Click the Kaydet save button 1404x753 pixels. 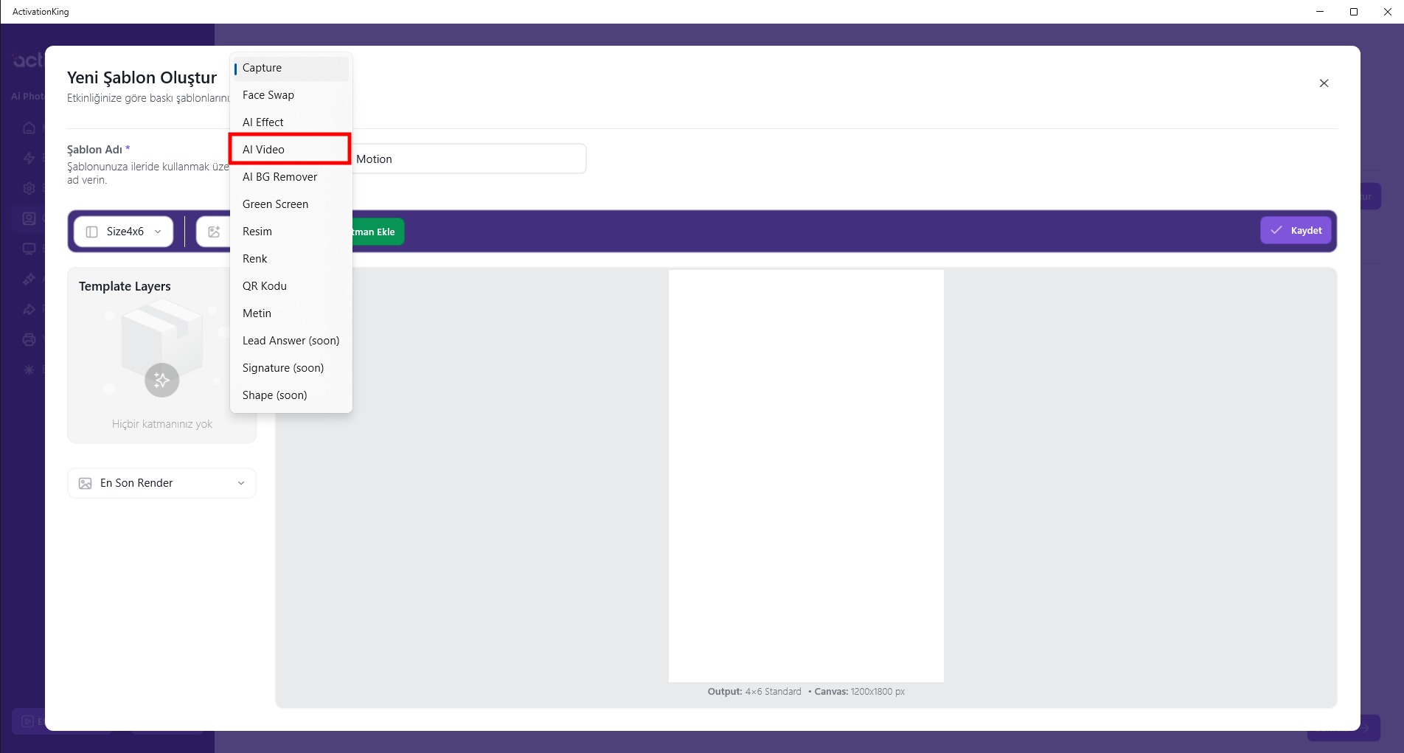tap(1295, 231)
